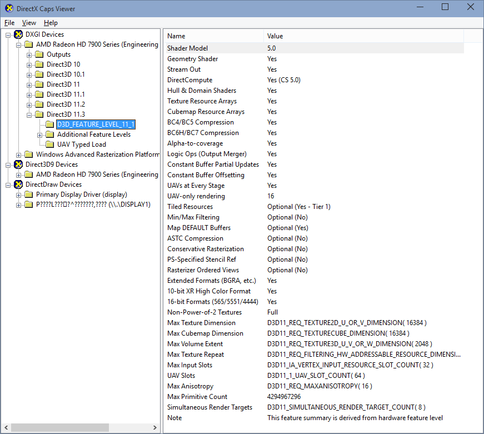The image size is (484, 434).
Task: Click the Note row
Action: [x=315, y=418]
